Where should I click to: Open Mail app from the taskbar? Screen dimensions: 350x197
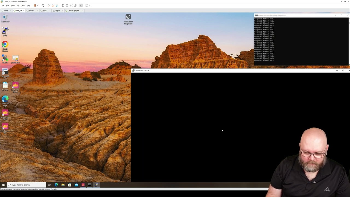[76, 185]
